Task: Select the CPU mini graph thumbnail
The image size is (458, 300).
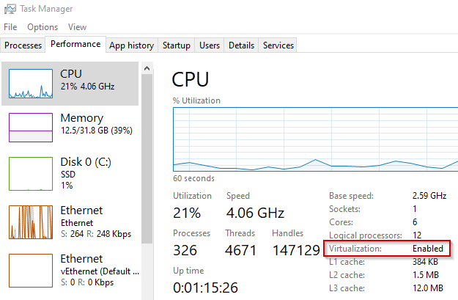Action: pyautogui.click(x=30, y=84)
